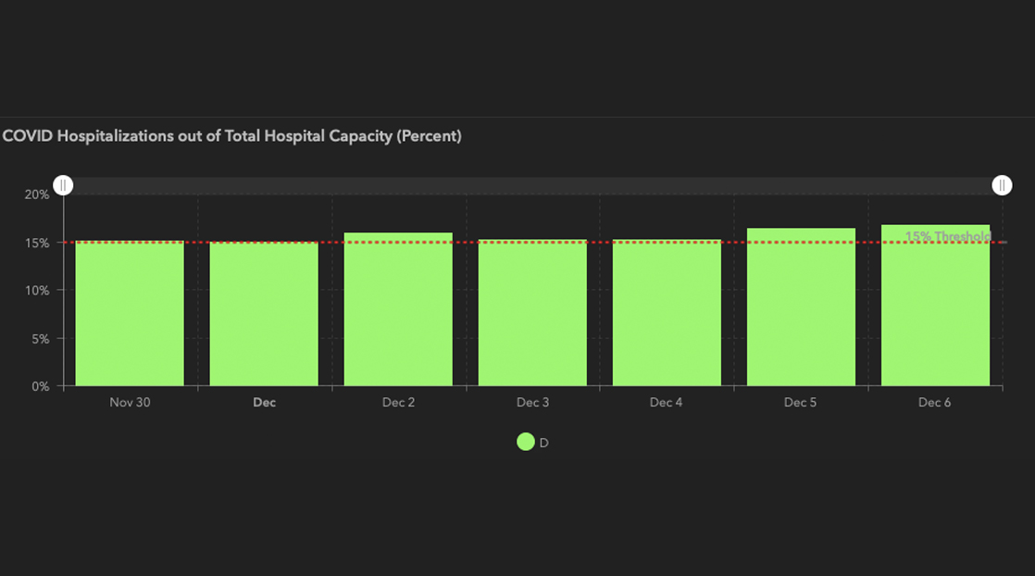Click the zoom scrollbar track above chart
1035x576 pixels.
tap(532, 185)
